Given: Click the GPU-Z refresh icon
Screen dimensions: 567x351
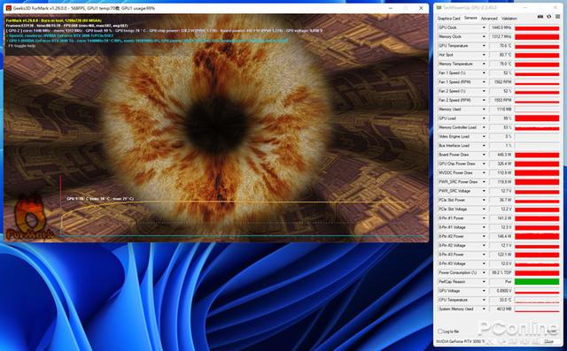Looking at the screenshot, I should tap(548, 17).
